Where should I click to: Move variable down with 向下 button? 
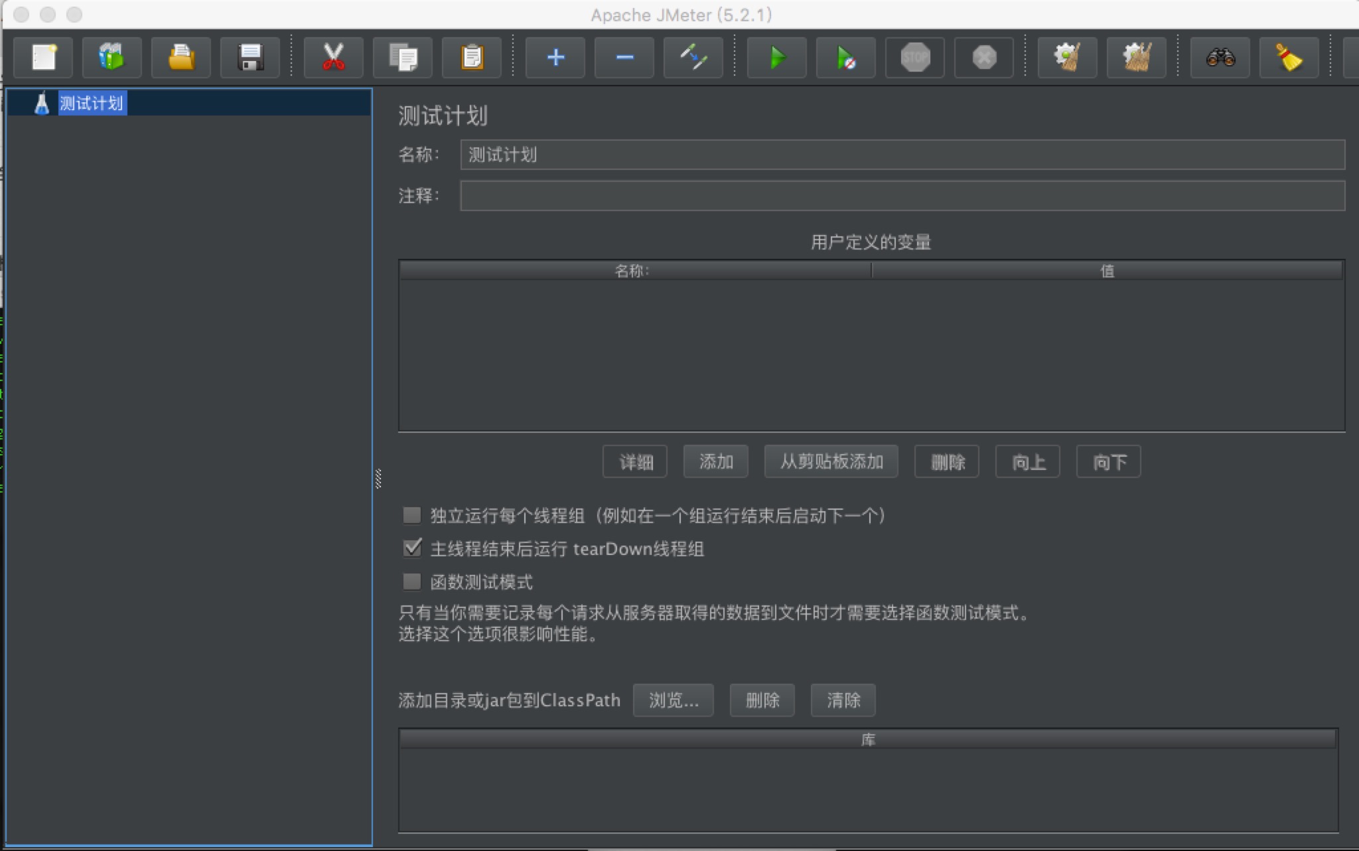tap(1108, 461)
